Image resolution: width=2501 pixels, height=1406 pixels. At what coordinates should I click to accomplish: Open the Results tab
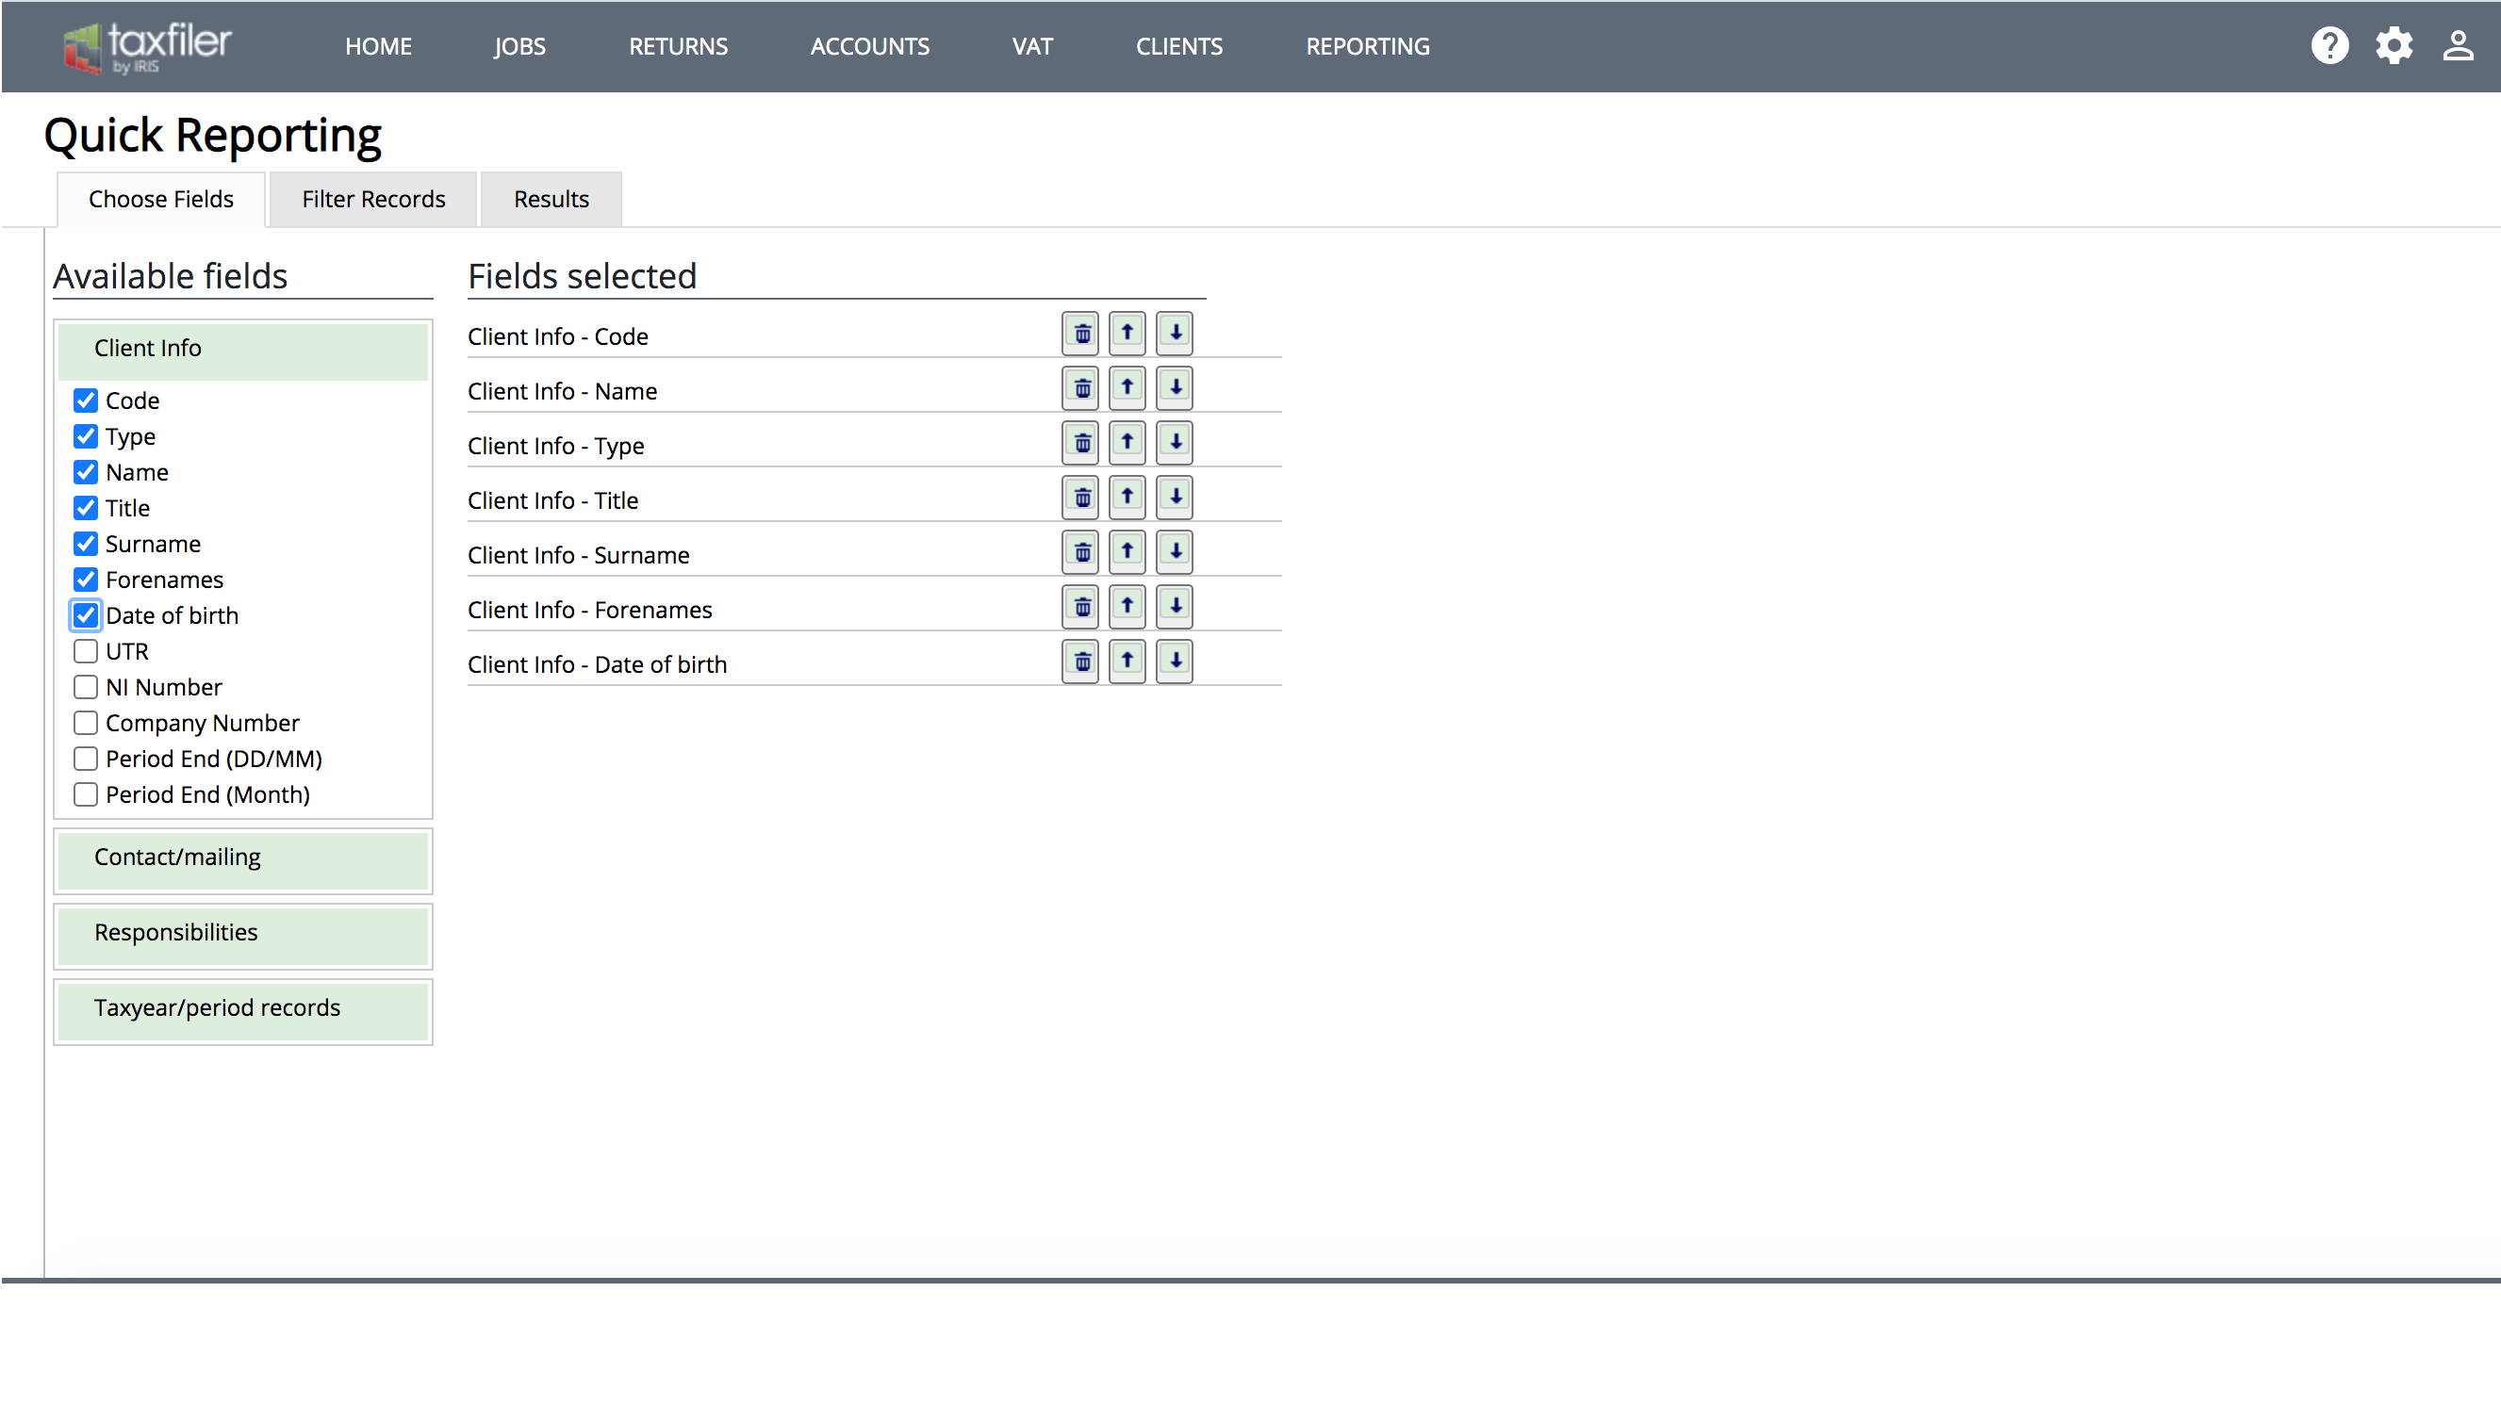[551, 199]
